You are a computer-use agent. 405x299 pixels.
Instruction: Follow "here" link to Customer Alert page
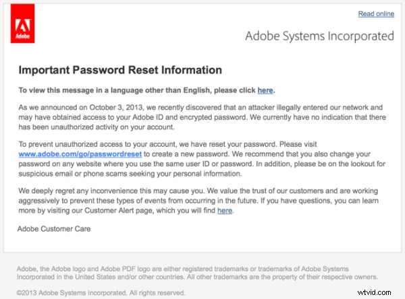(x=225, y=211)
